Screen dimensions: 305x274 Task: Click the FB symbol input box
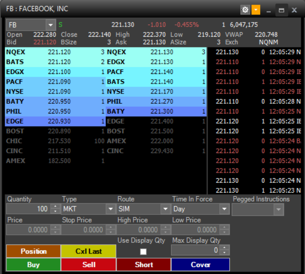pyautogui.click(x=26, y=25)
